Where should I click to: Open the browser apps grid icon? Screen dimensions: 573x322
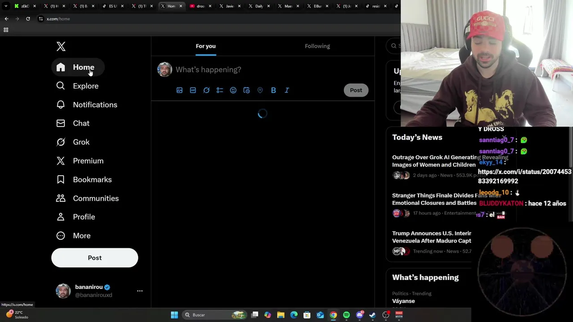tap(6, 30)
